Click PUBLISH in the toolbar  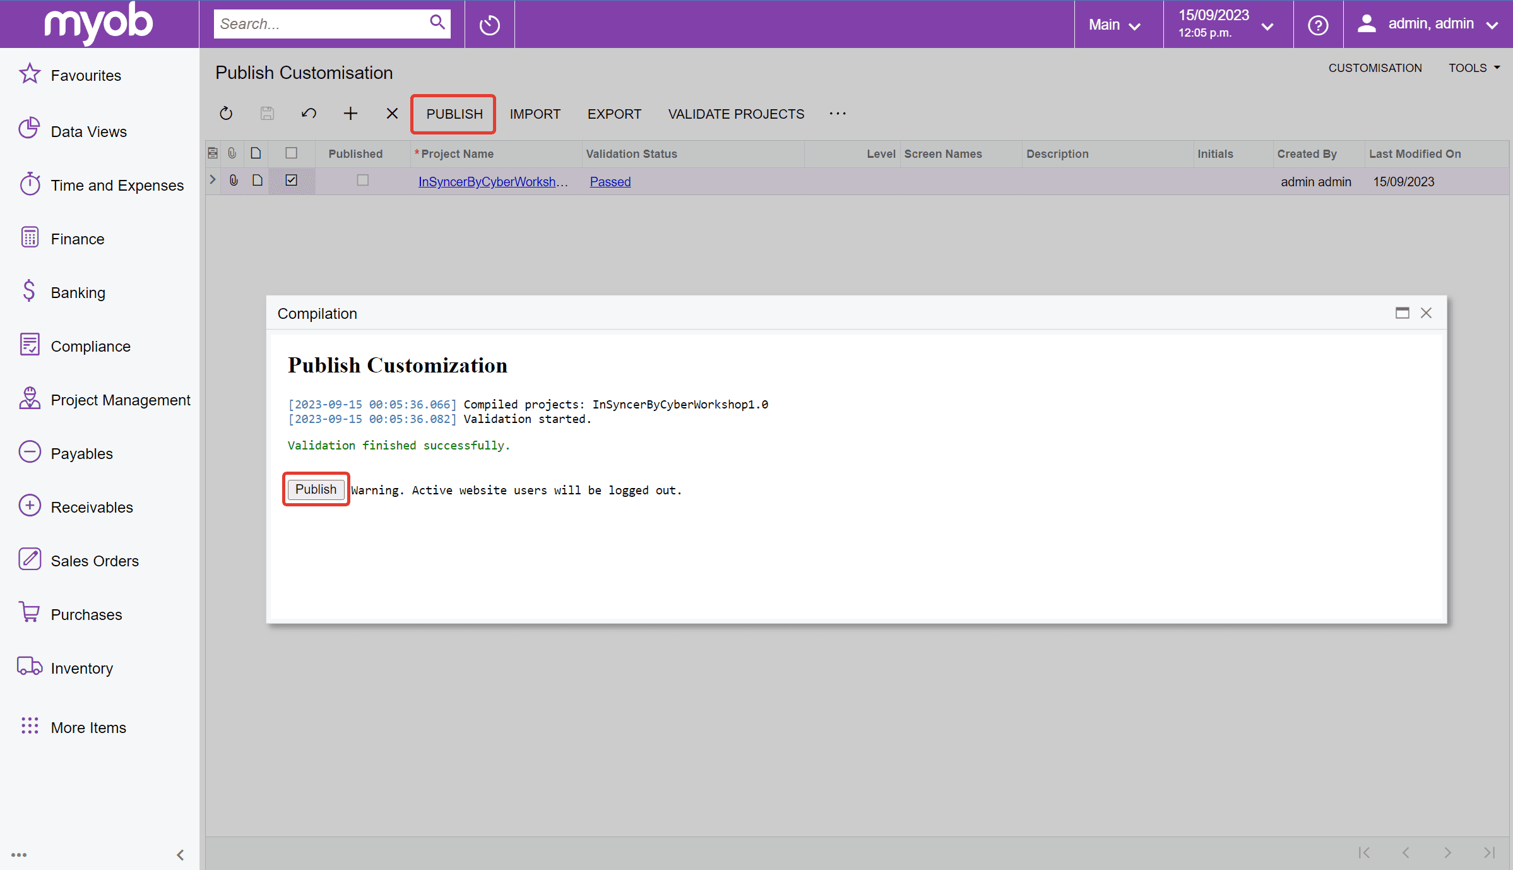point(454,114)
